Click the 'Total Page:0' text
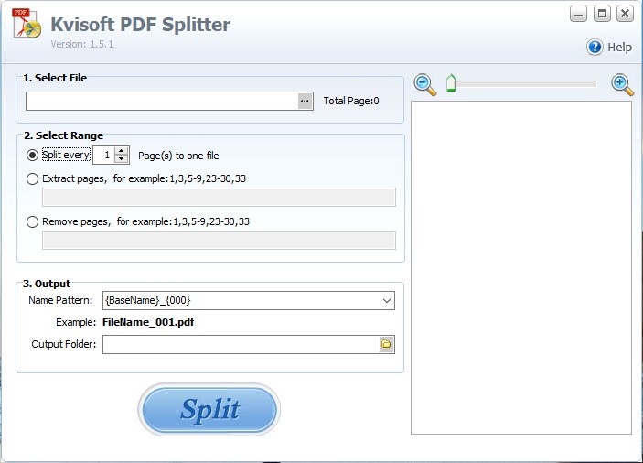Image resolution: width=643 pixels, height=463 pixels. tap(351, 101)
